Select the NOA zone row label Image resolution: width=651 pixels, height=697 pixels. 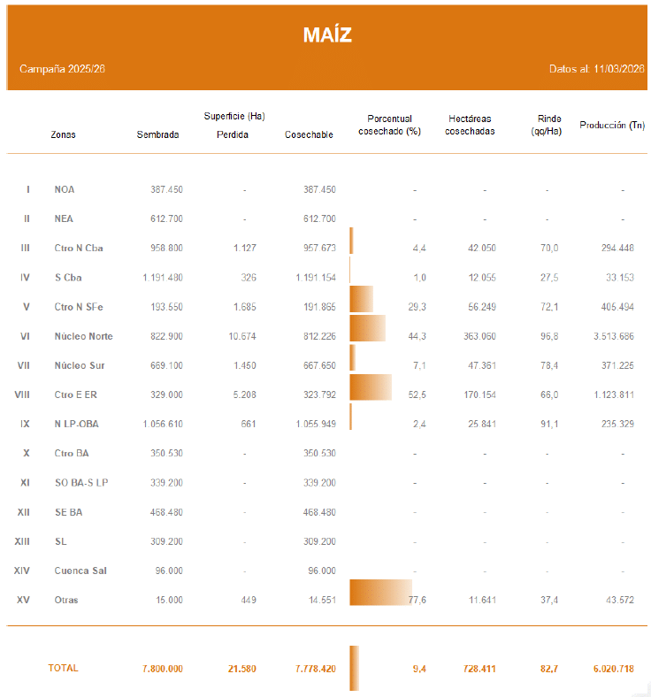(65, 190)
